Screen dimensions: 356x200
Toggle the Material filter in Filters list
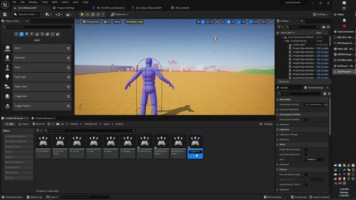click(x=18, y=157)
